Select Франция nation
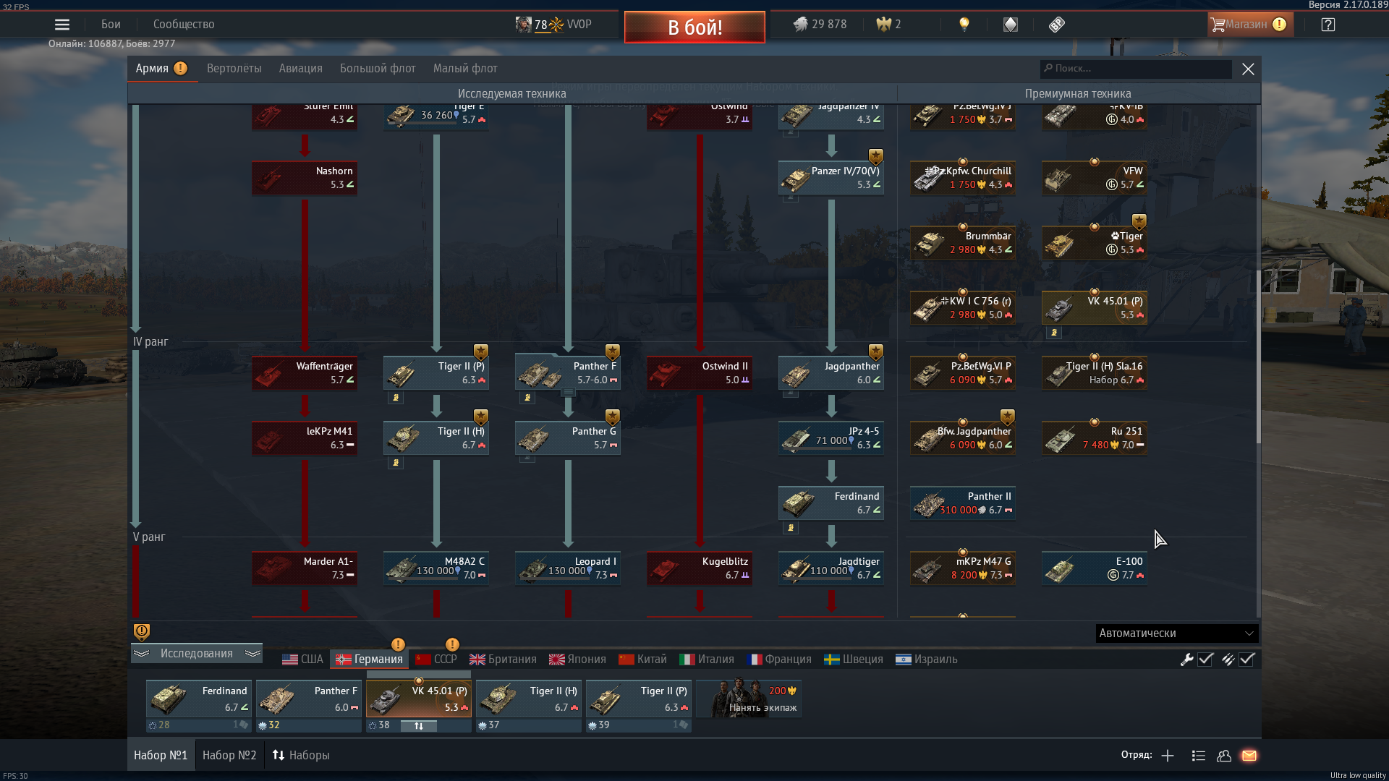The height and width of the screenshot is (781, 1389). pyautogui.click(x=779, y=660)
